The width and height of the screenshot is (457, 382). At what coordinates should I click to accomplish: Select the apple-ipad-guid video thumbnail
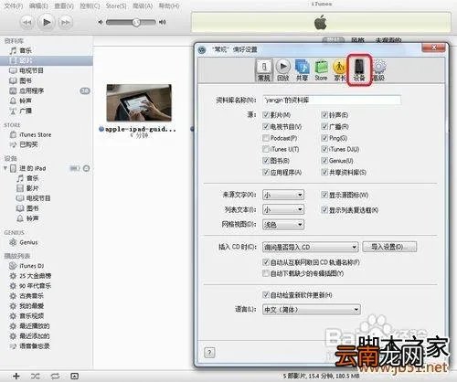pyautogui.click(x=139, y=103)
